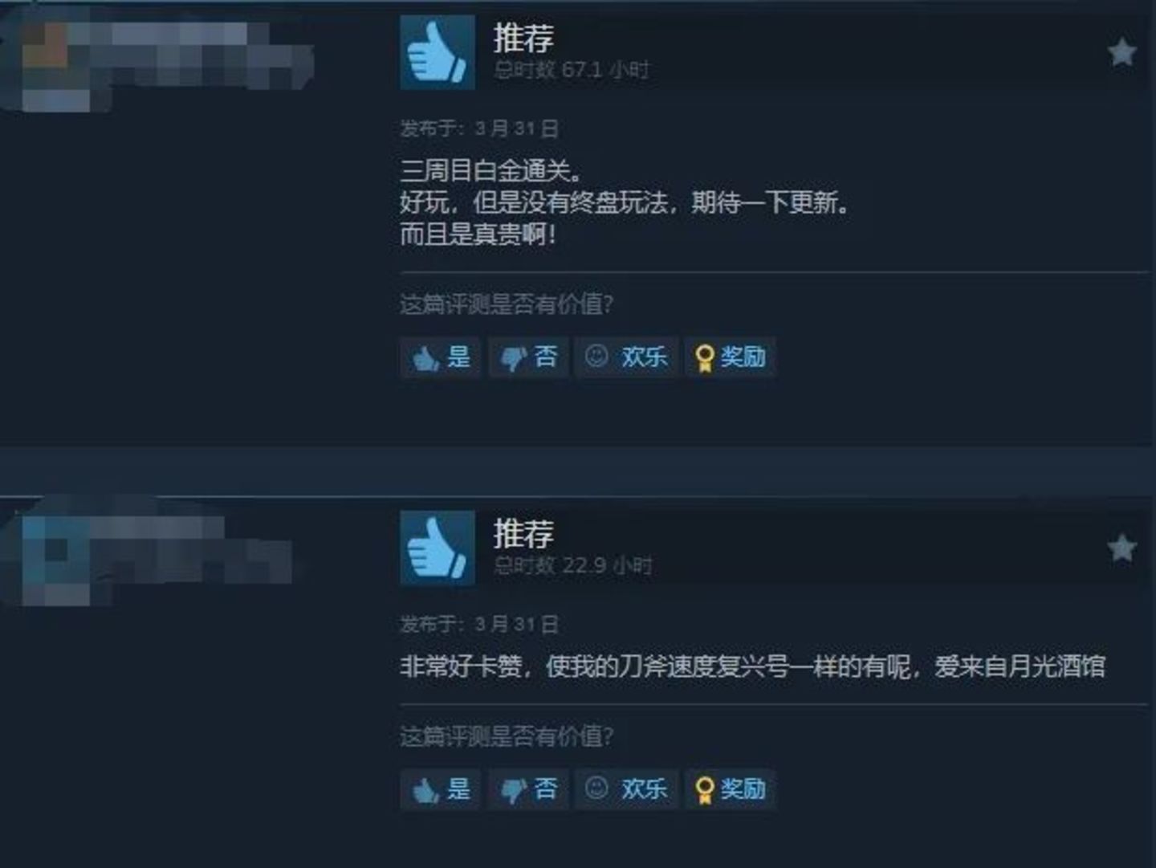Vote 是 (helpful) on the 22.9-hour review
The width and height of the screenshot is (1156, 868).
(441, 789)
